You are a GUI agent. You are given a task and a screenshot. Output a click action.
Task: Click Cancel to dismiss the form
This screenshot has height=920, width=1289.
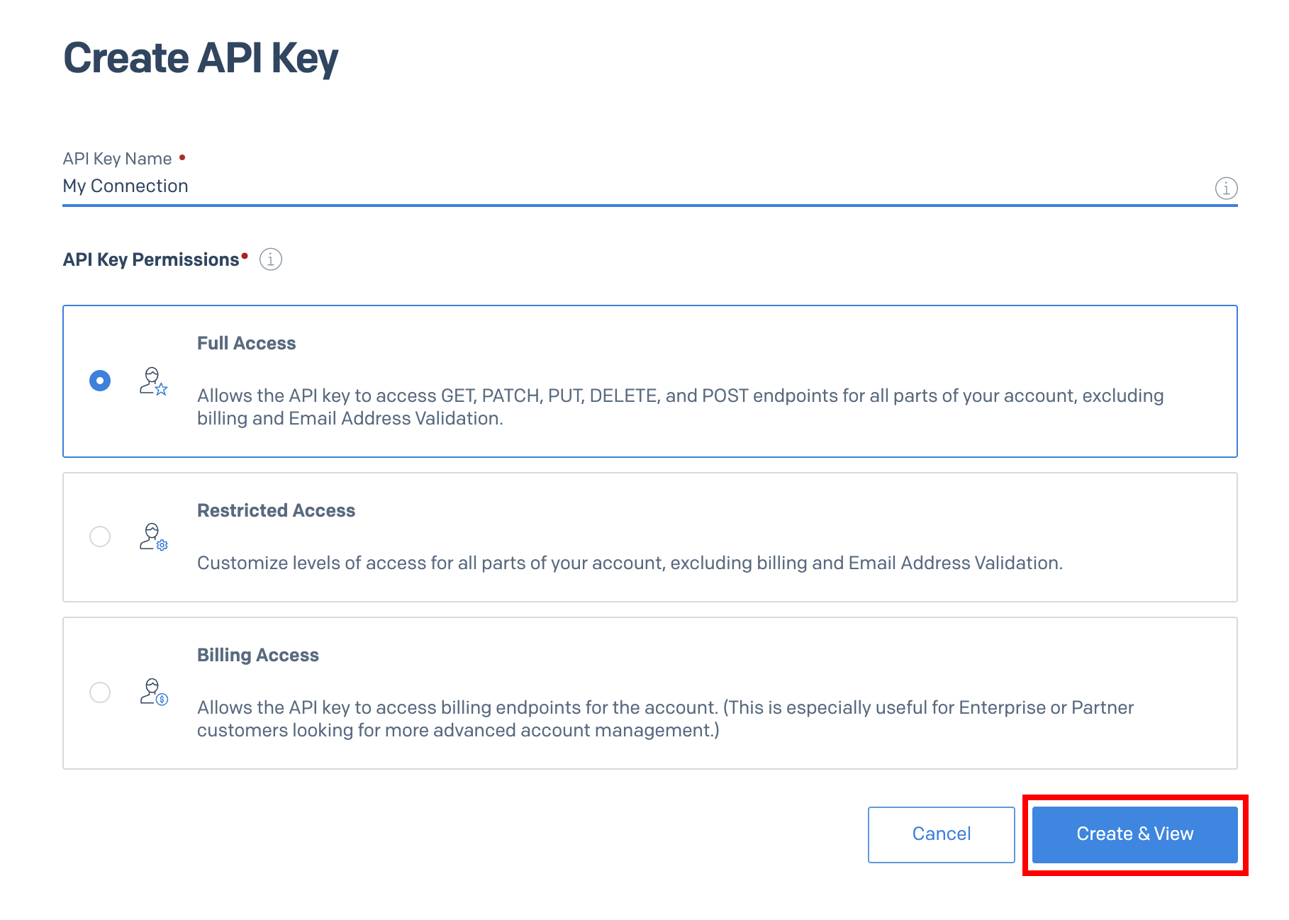click(x=941, y=834)
